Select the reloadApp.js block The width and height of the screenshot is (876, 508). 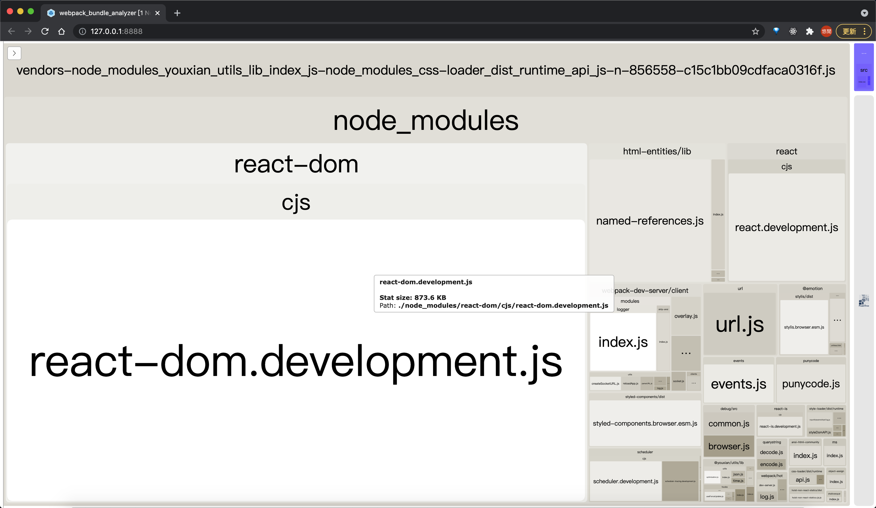click(x=630, y=384)
